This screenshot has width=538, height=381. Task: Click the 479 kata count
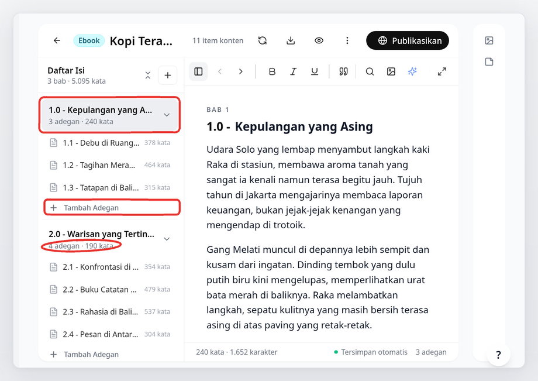[x=157, y=289]
